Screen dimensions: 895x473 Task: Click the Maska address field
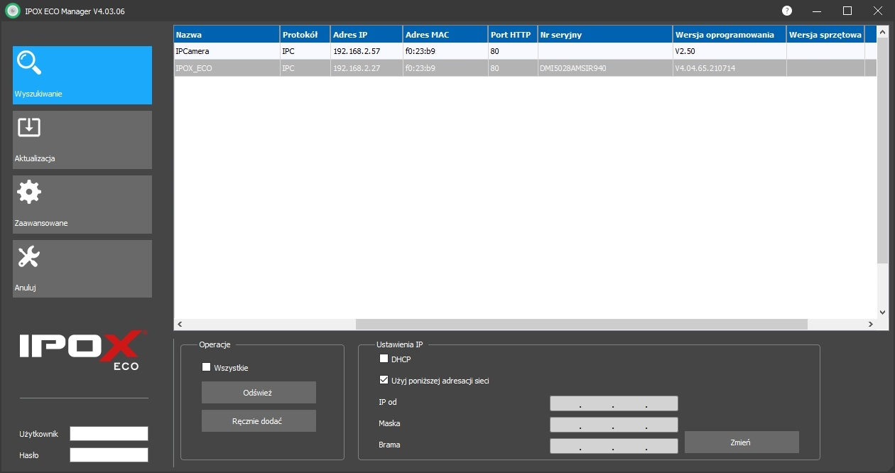(614, 425)
